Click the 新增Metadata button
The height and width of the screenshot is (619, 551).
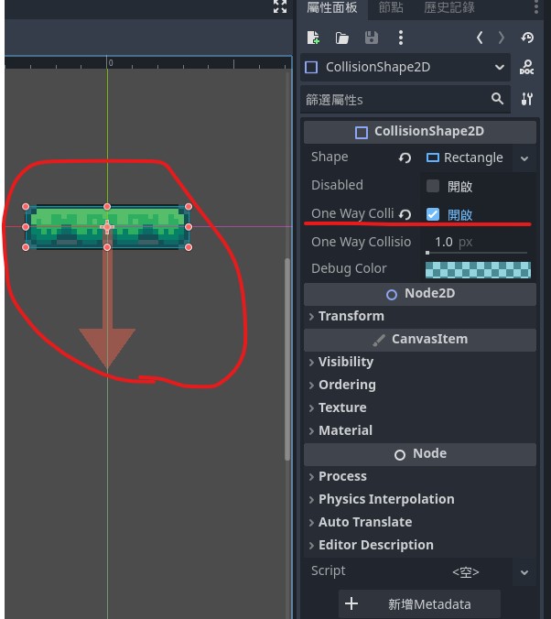(x=419, y=604)
